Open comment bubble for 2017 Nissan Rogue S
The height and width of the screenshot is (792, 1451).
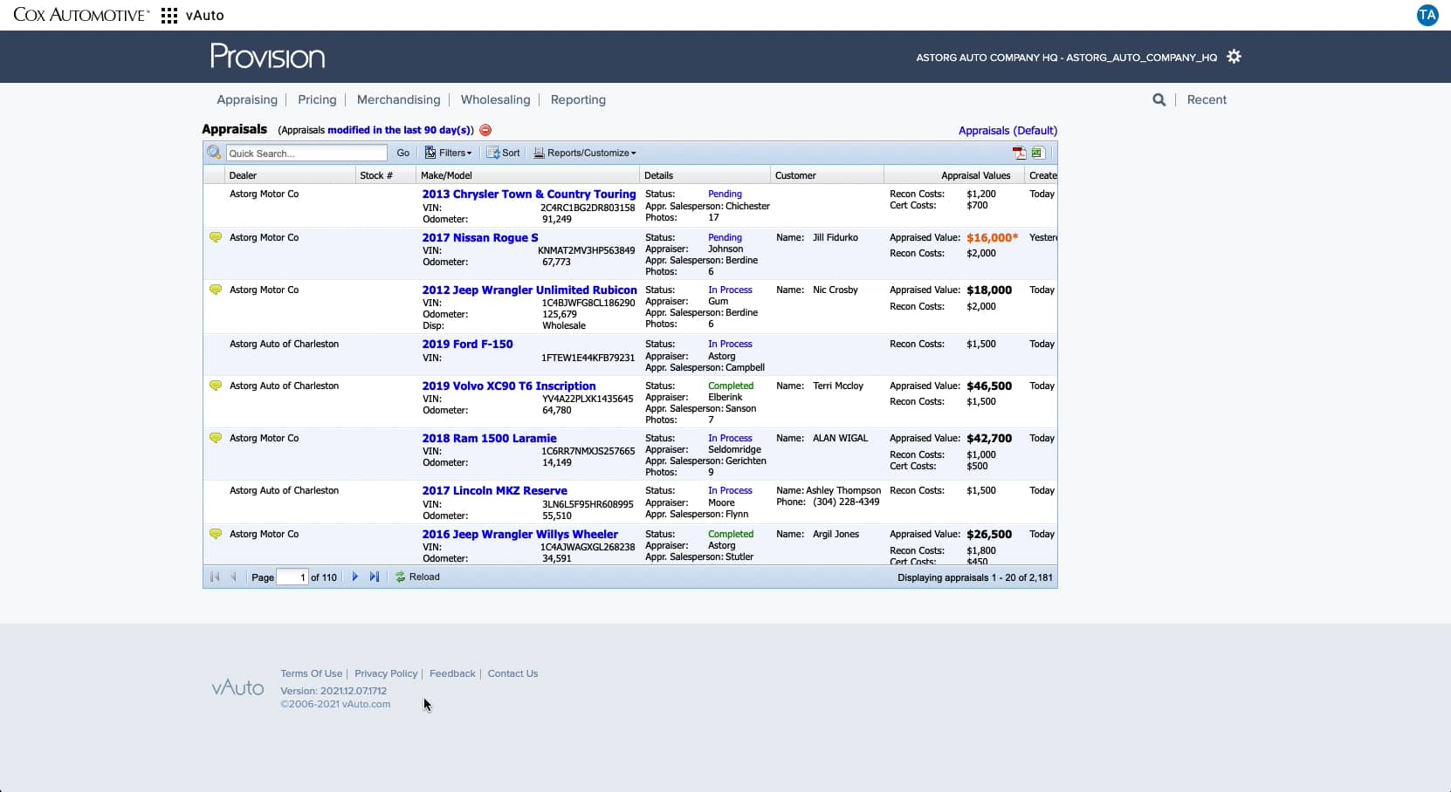[x=216, y=237]
